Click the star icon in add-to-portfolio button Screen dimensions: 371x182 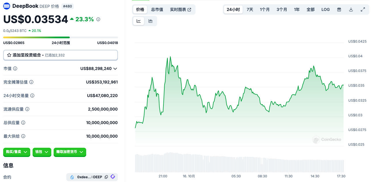coord(9,55)
